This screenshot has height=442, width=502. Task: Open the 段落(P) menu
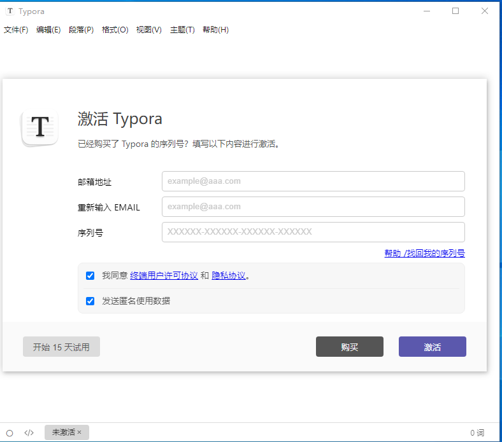(82, 30)
